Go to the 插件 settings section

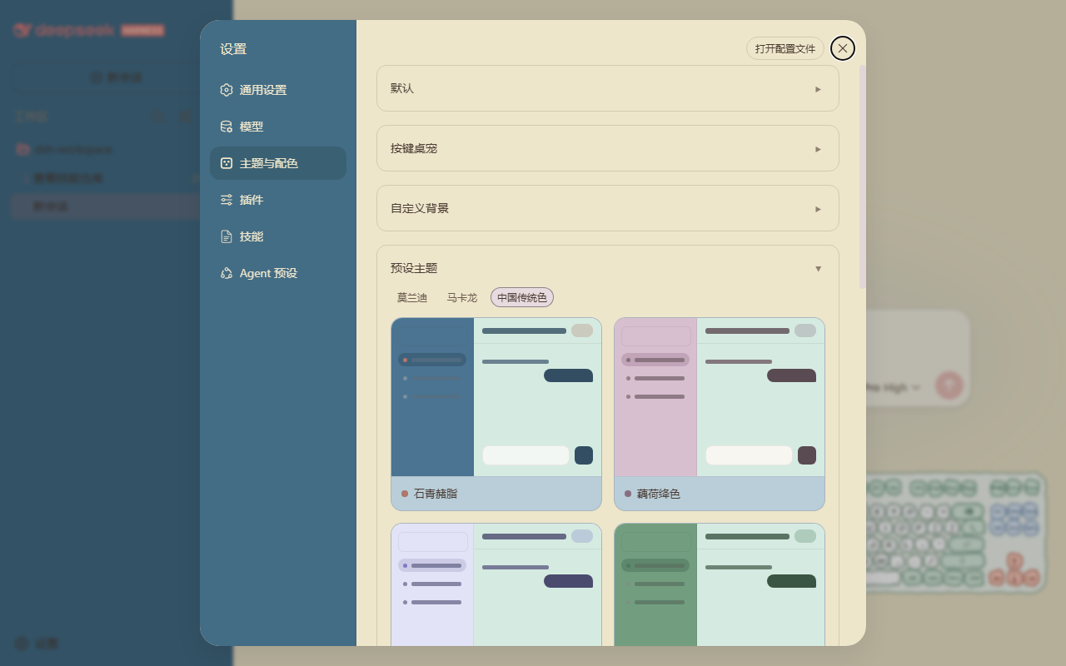click(278, 200)
